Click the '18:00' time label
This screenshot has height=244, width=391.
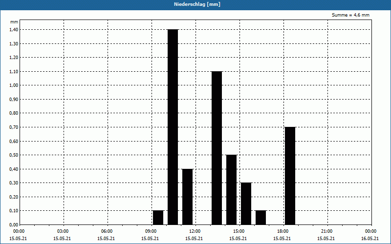point(283,231)
